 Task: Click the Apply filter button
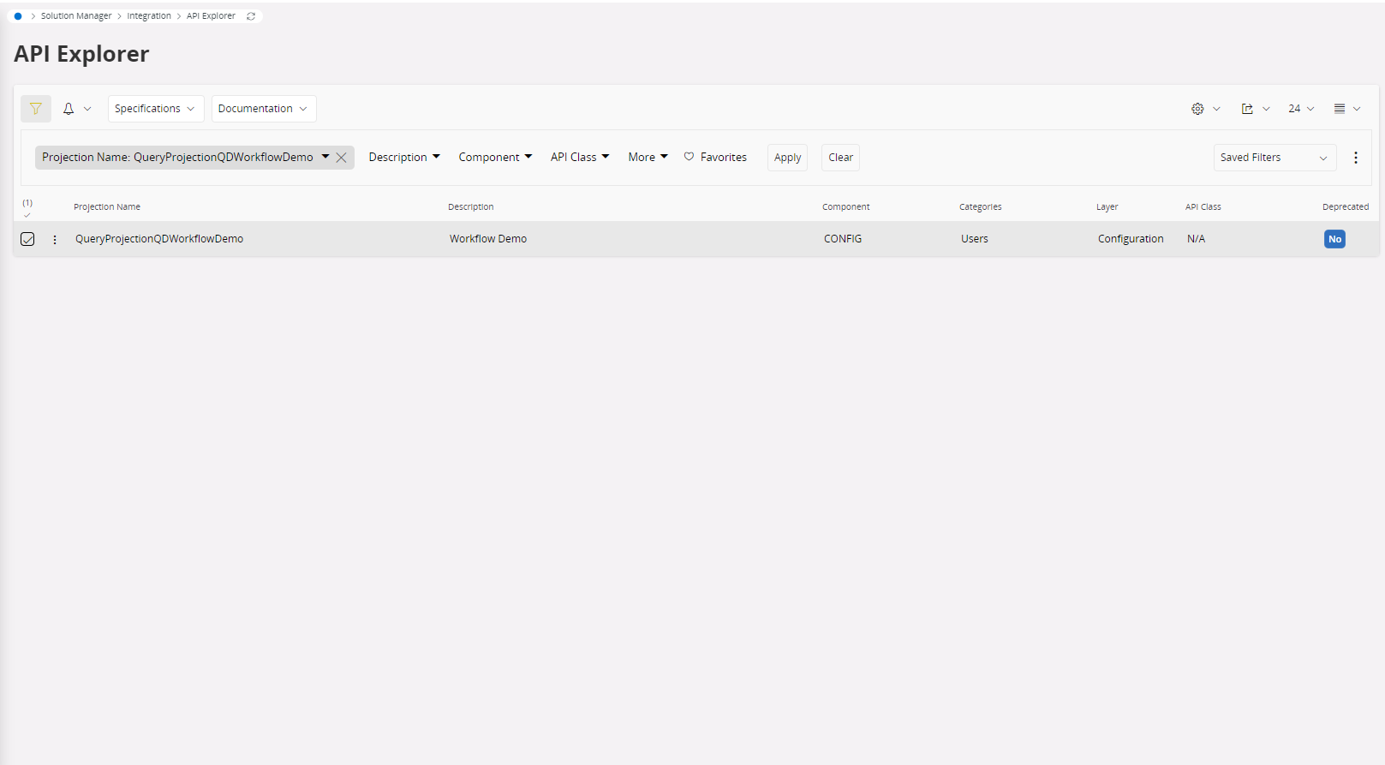[x=787, y=158]
